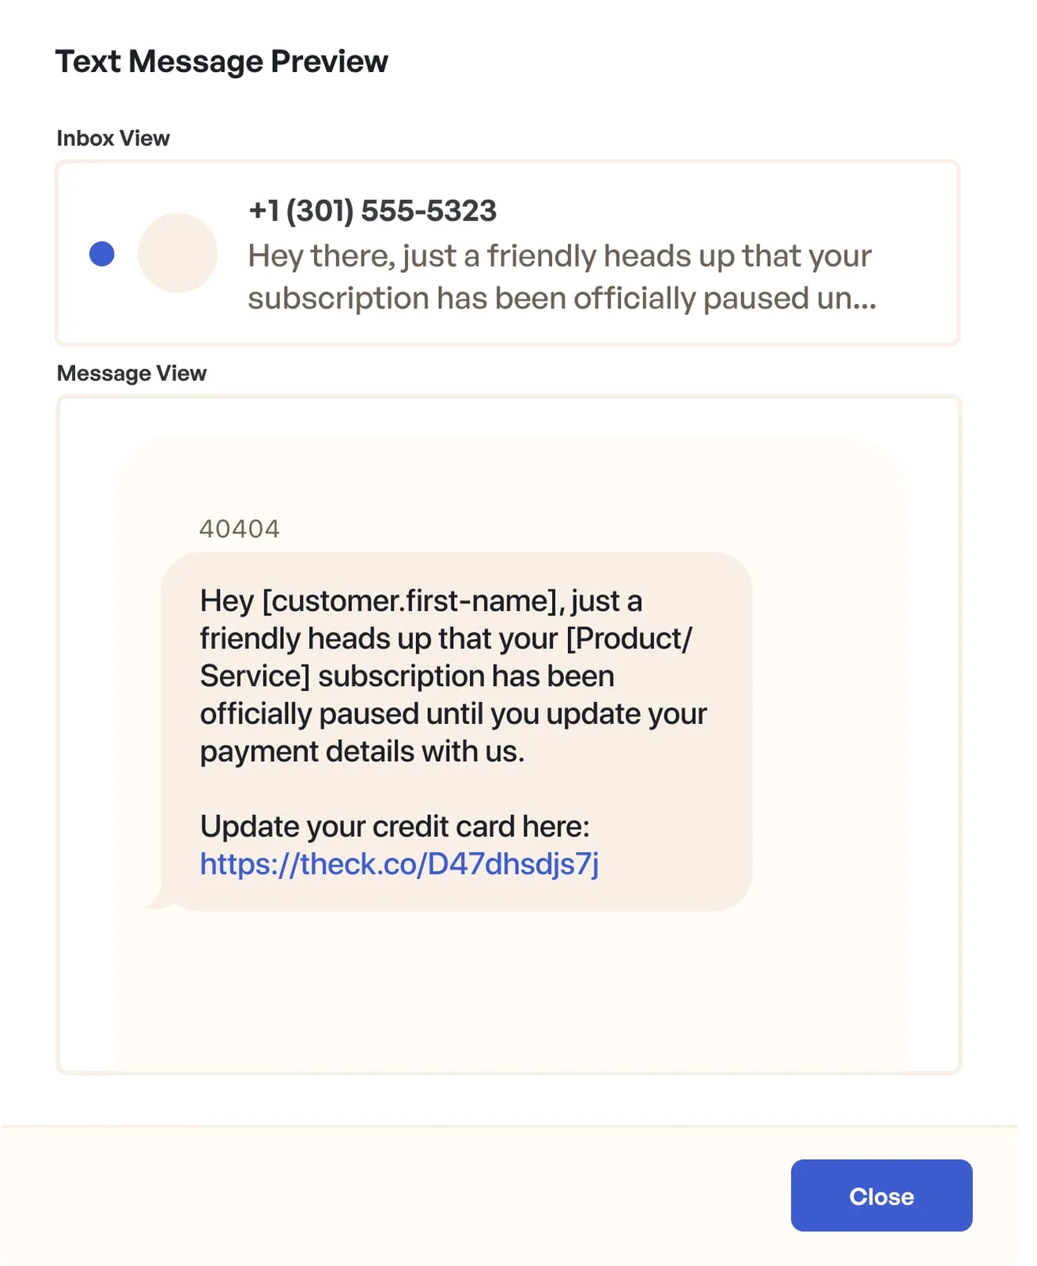Click the Text Message Preview heading
The height and width of the screenshot is (1266, 1037).
(x=221, y=62)
